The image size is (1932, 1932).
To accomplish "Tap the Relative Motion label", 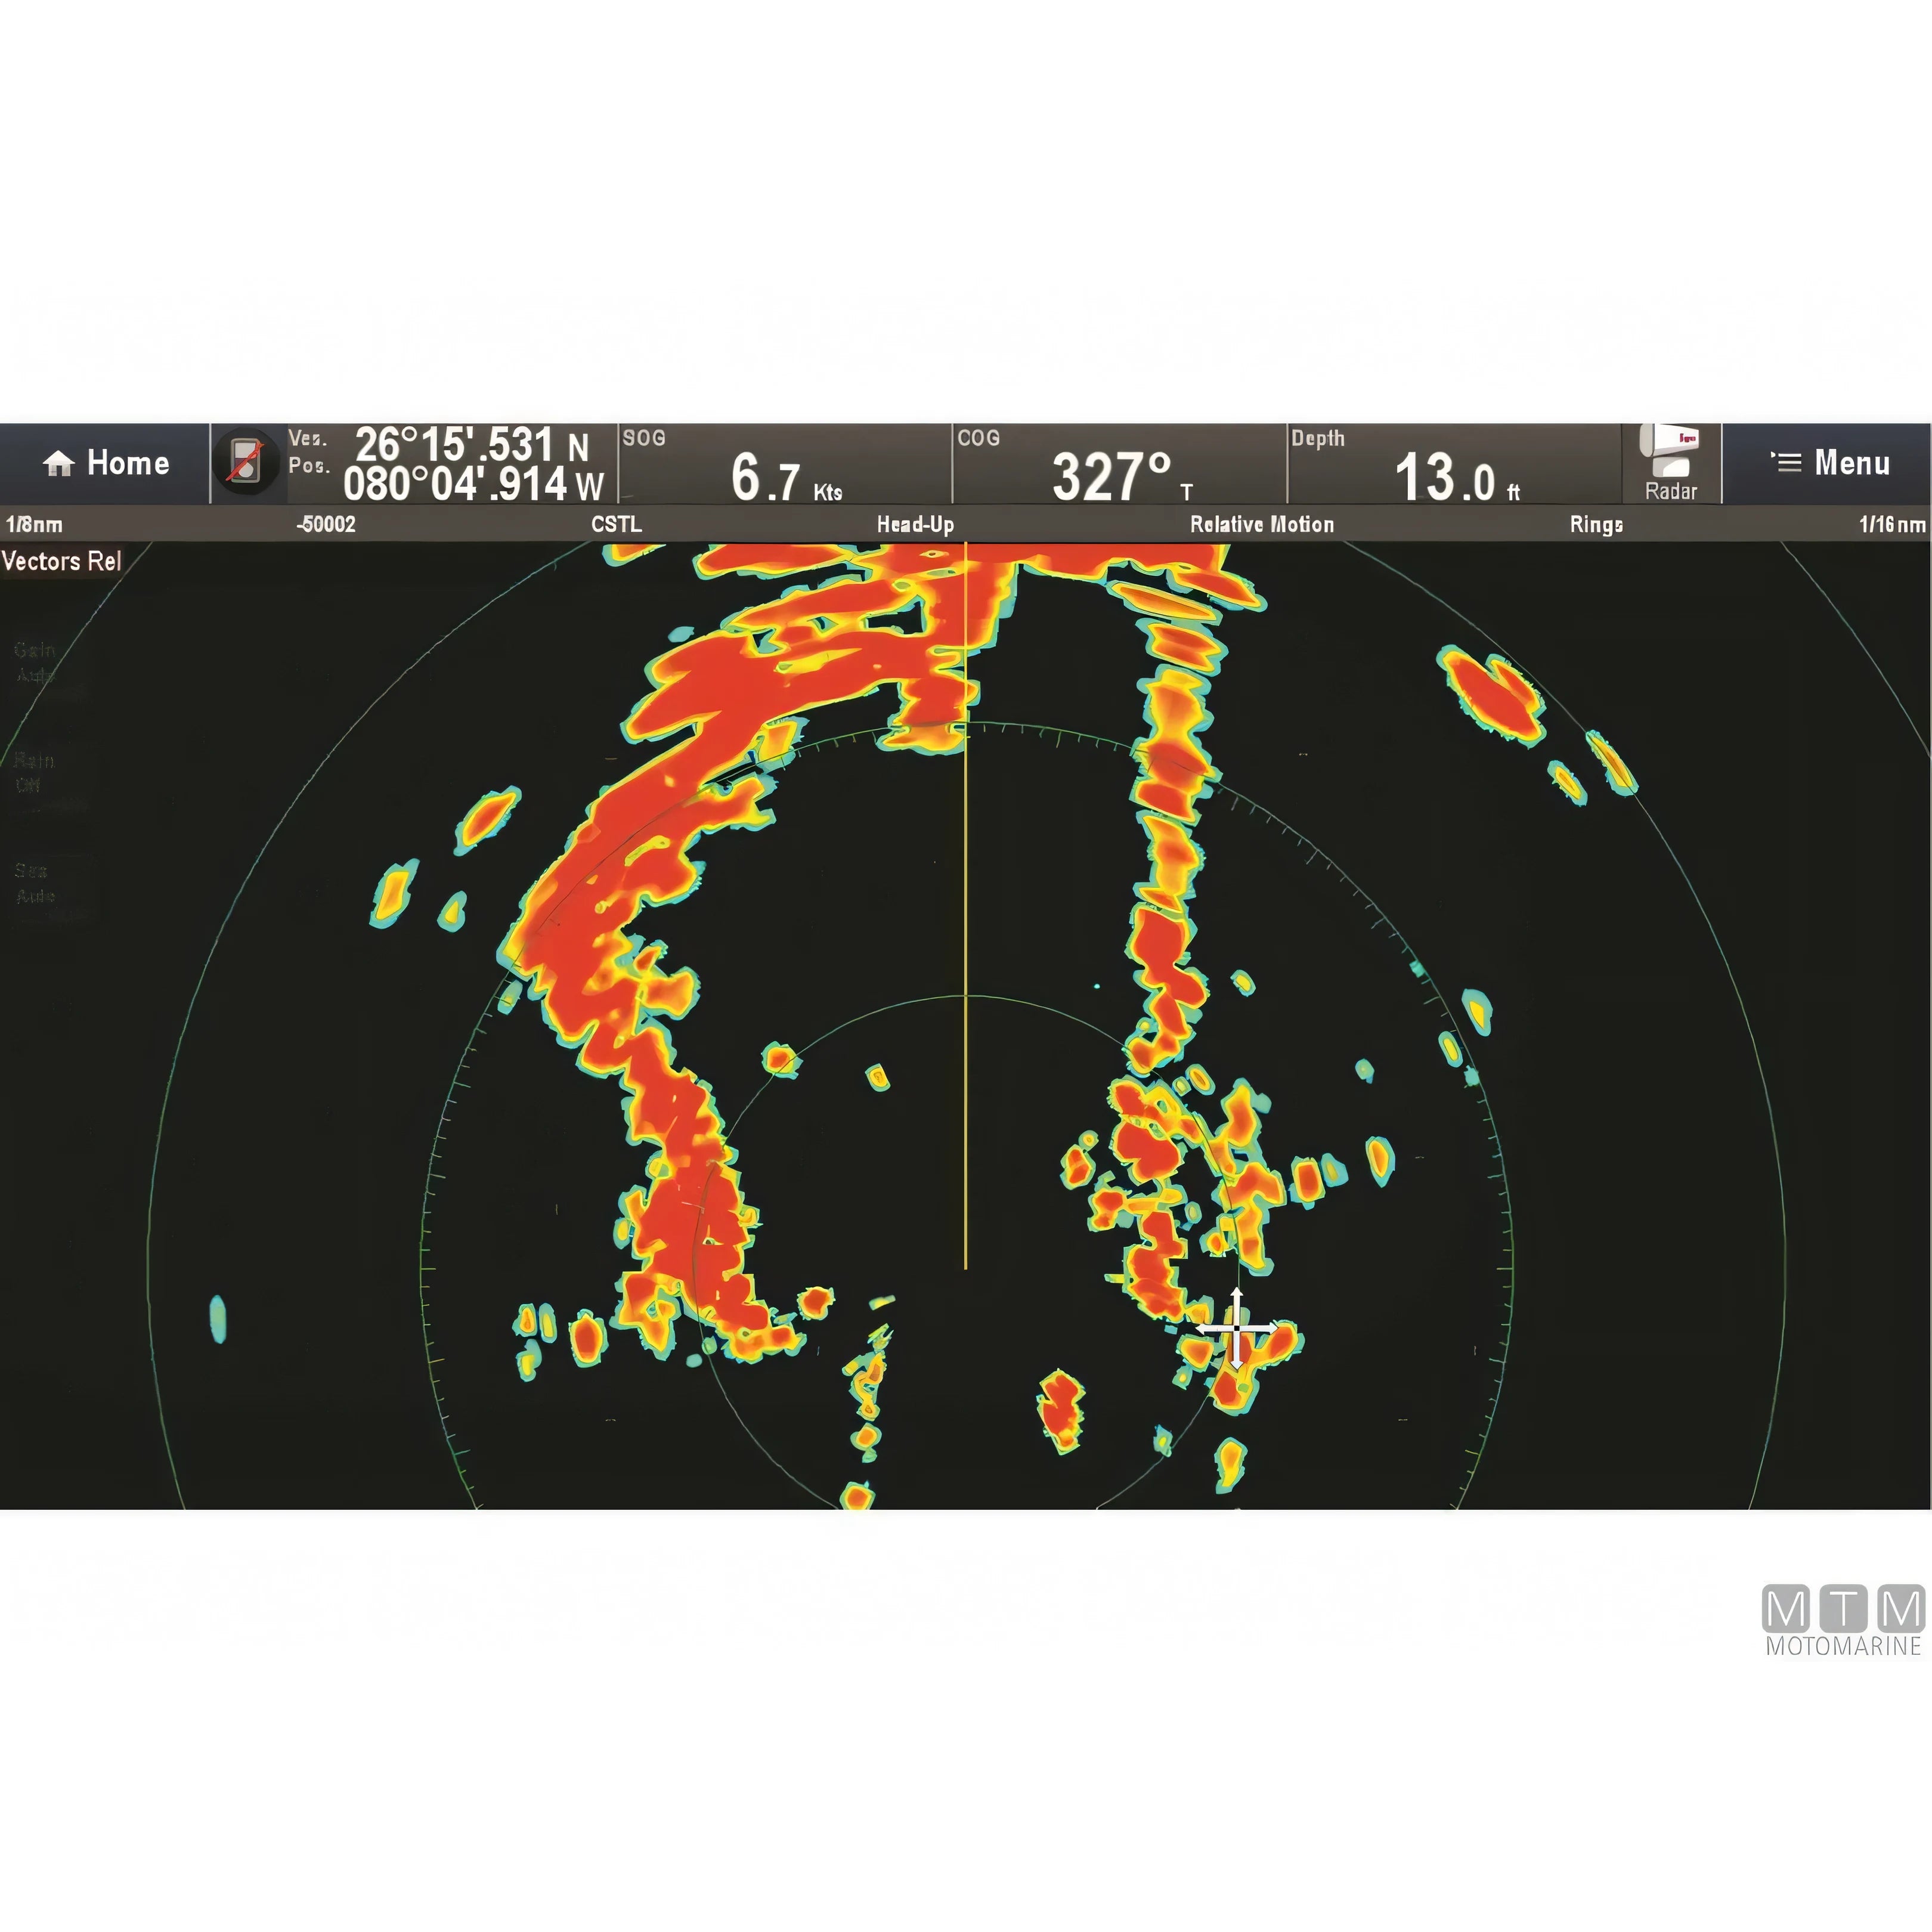I will coord(1262,524).
